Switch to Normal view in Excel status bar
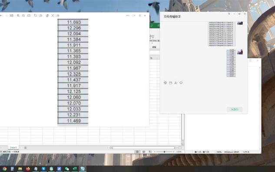Viewport: 275px width, 172px height. click(137, 152)
